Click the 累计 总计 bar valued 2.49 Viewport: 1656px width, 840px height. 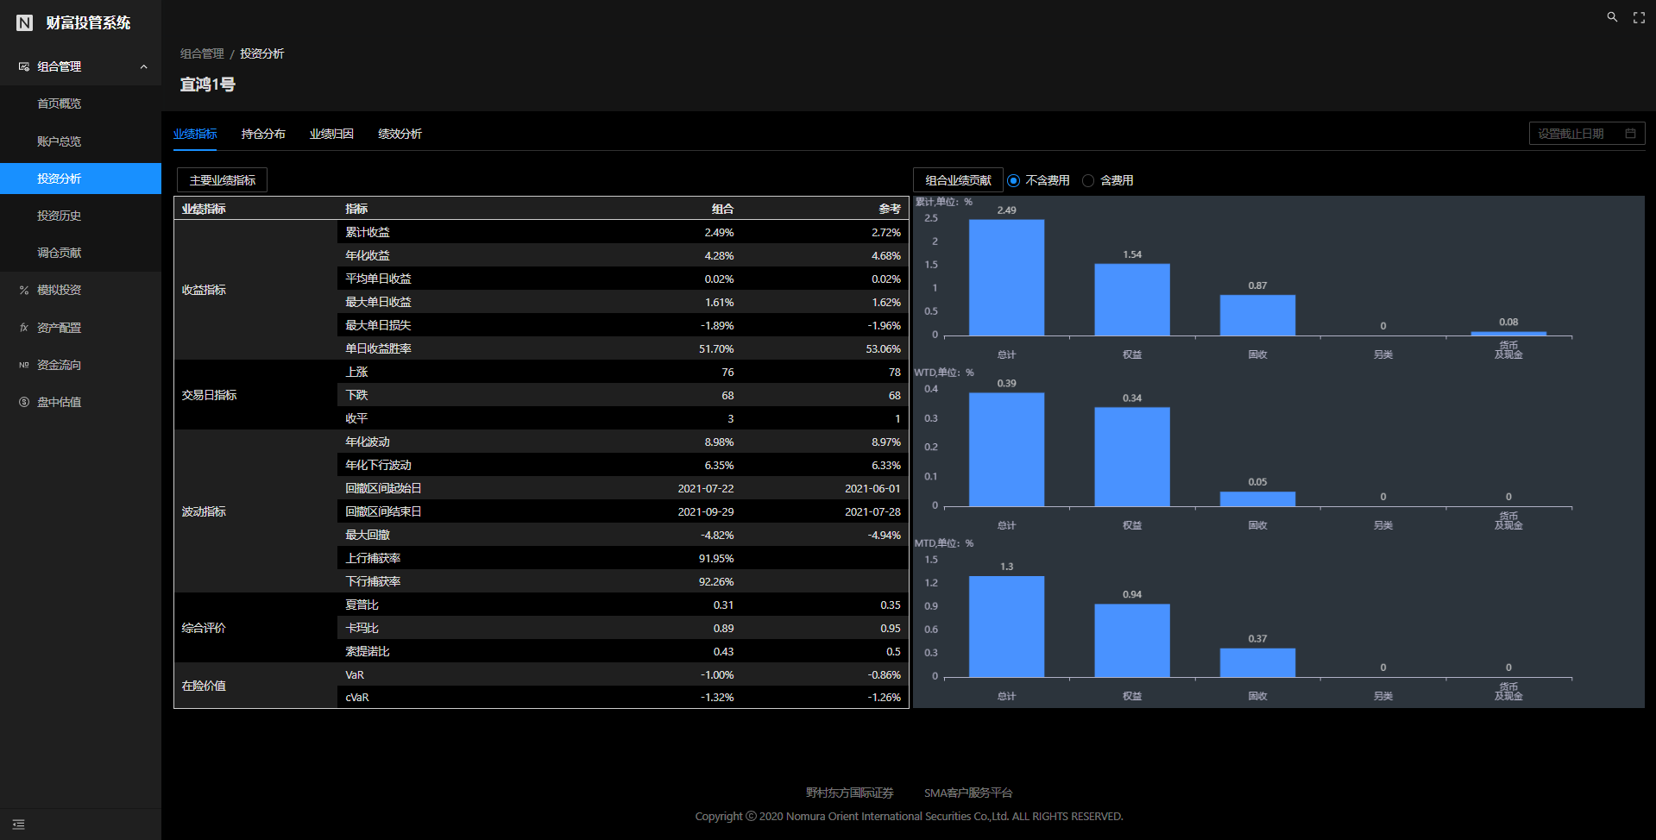point(1006,278)
